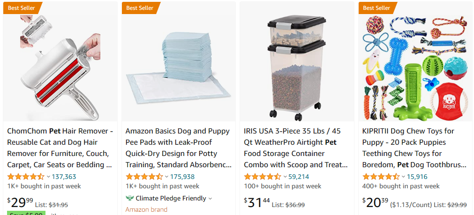Expand the IRIS USA rating breakdown chevron
The width and height of the screenshot is (474, 215).
285,177
